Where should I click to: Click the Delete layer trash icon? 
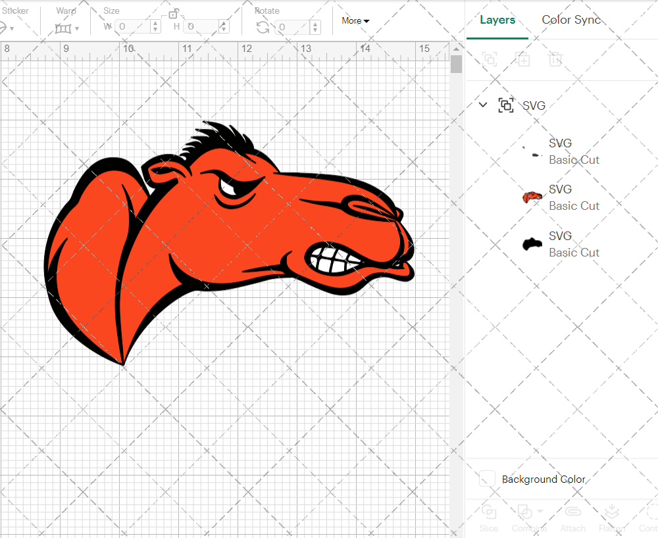(x=555, y=59)
